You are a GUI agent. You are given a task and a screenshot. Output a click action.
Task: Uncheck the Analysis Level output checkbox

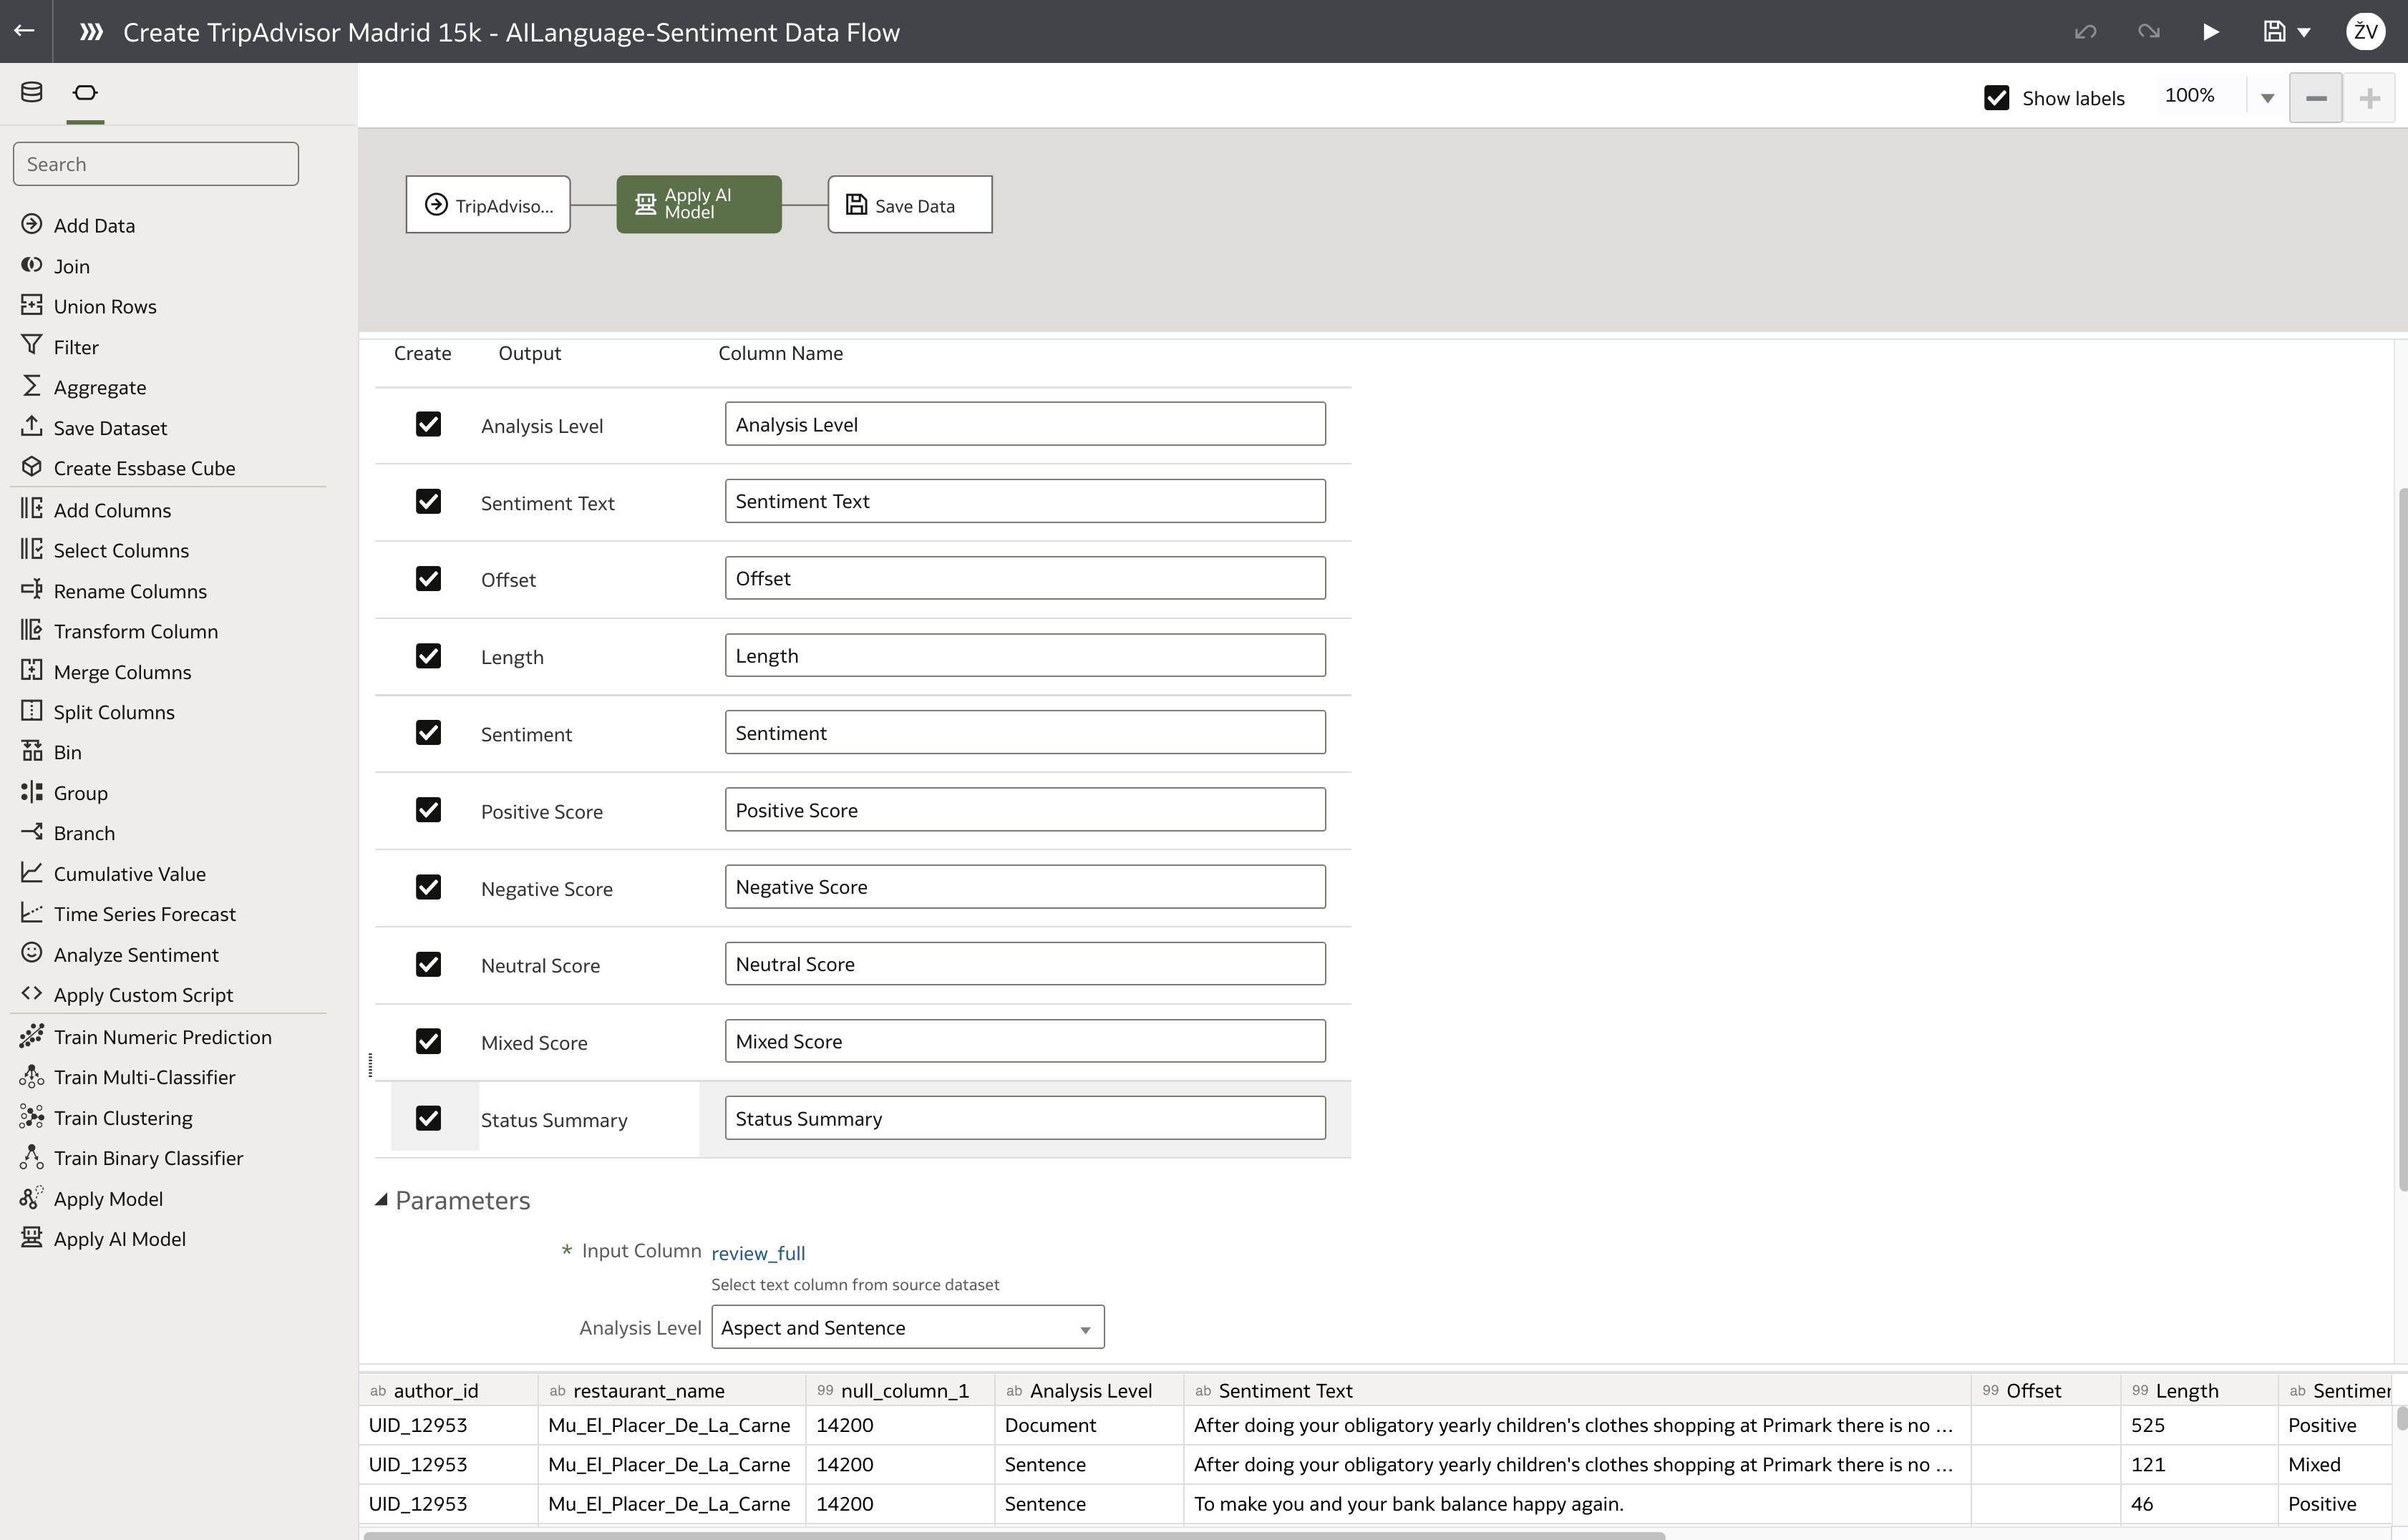[x=428, y=424]
